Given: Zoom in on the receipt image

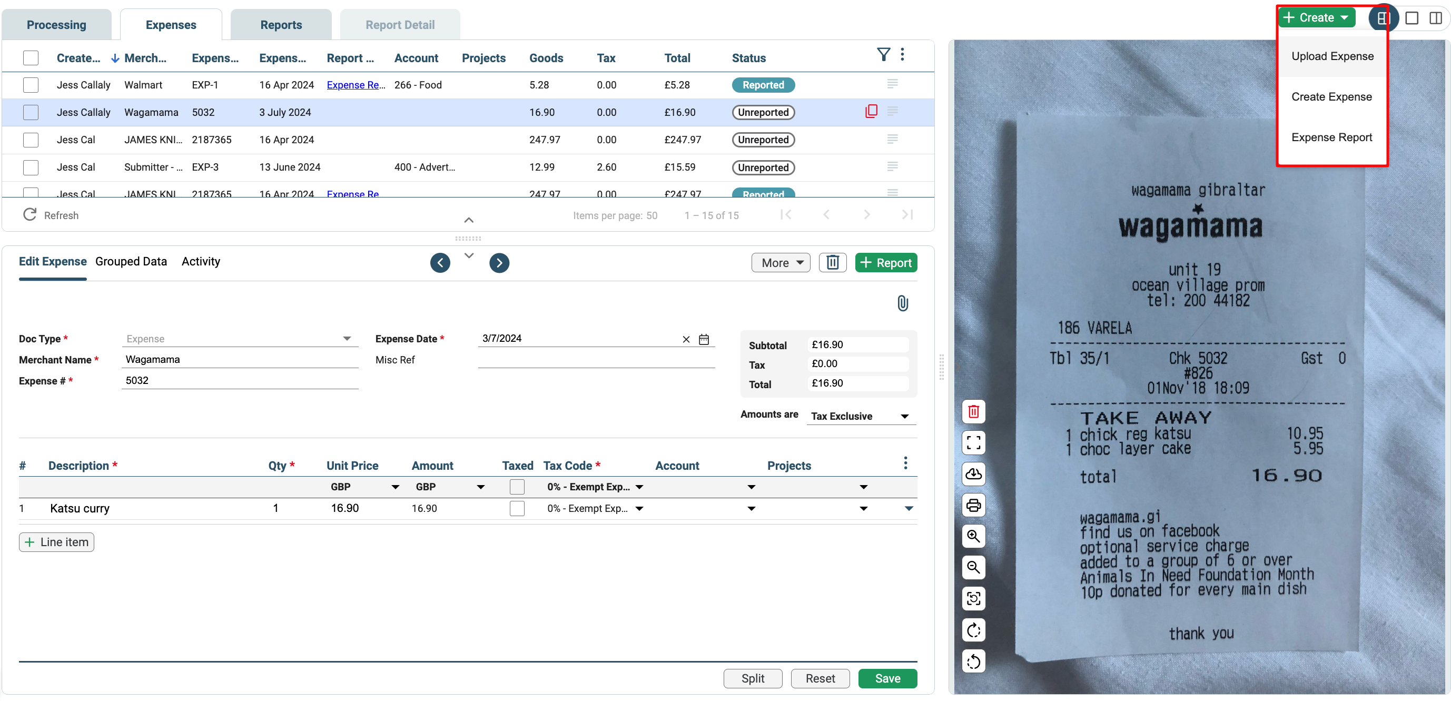Looking at the screenshot, I should 973,536.
